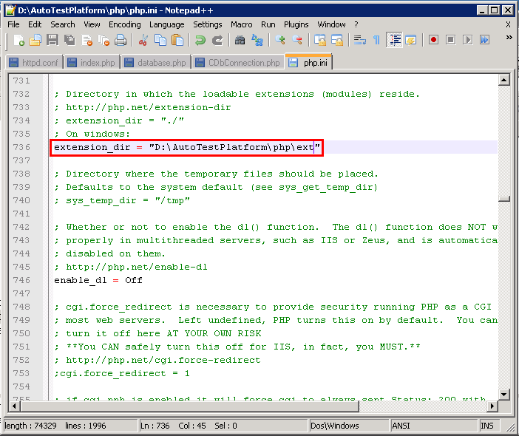Switch to the CDbConnection.php tab

click(238, 63)
